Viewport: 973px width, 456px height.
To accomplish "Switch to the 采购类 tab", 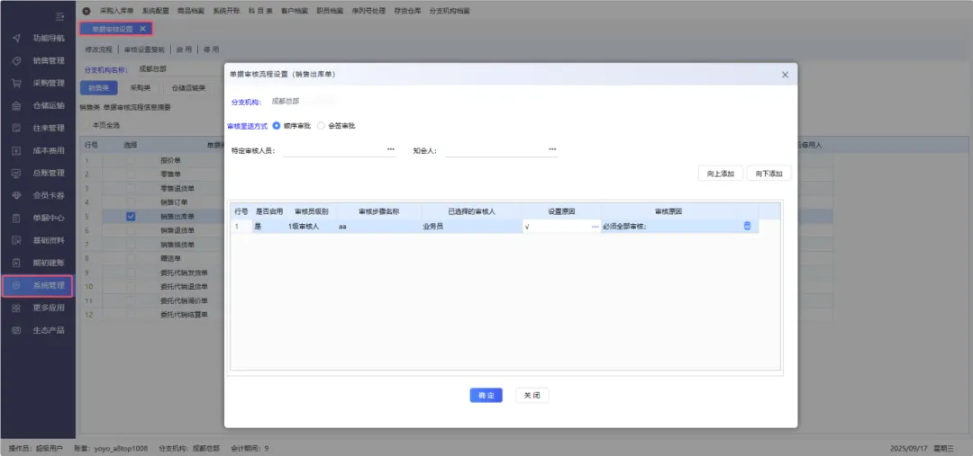I will pyautogui.click(x=140, y=88).
